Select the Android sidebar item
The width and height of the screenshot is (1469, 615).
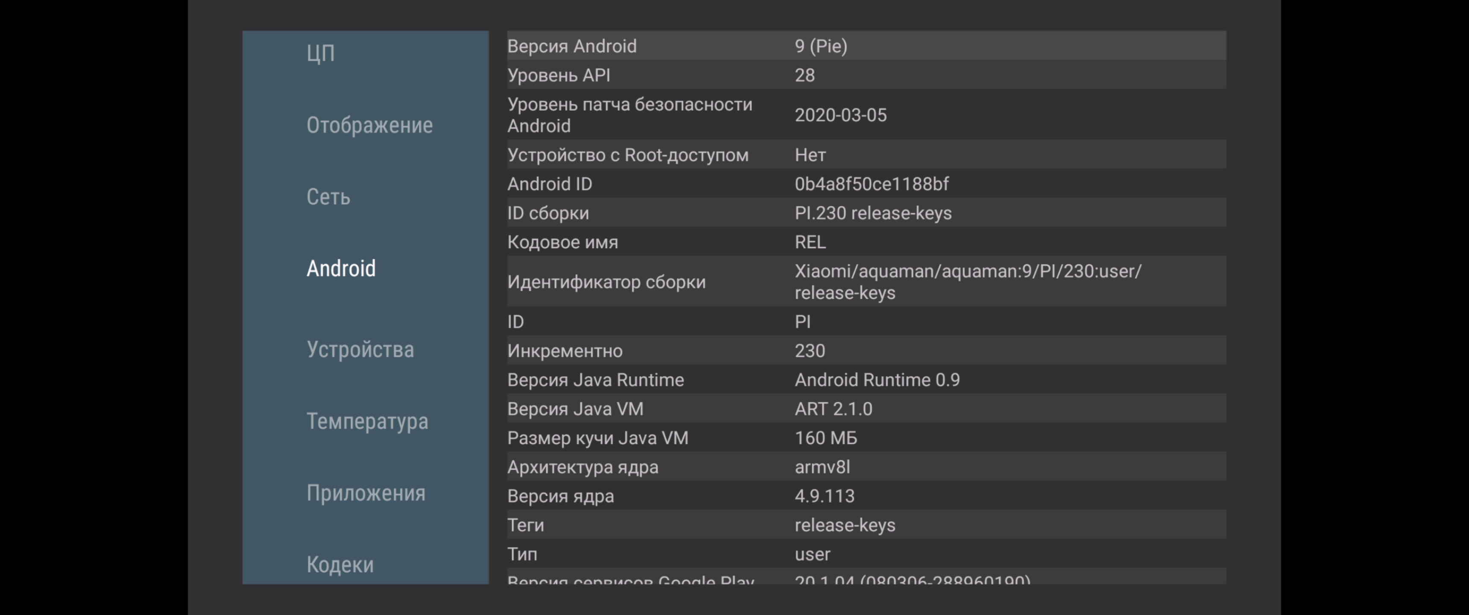(x=341, y=269)
